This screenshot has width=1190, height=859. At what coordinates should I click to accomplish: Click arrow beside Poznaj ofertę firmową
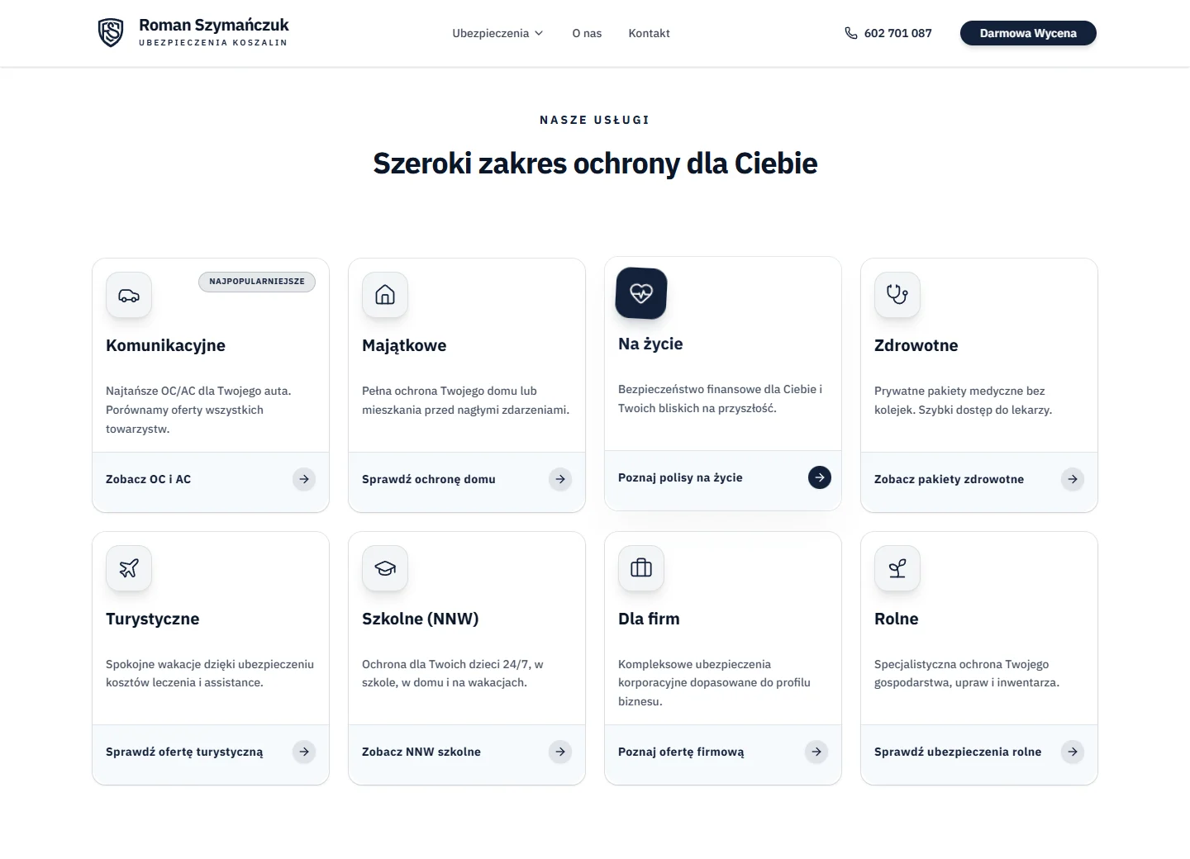pyautogui.click(x=816, y=752)
